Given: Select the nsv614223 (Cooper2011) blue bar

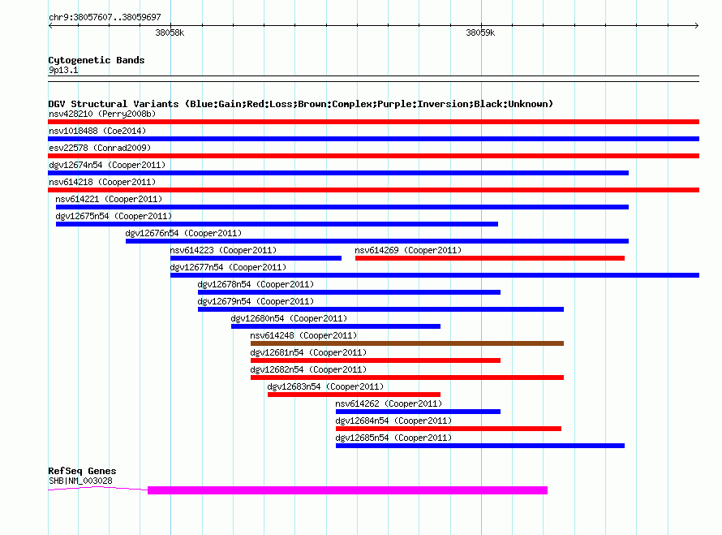Looking at the screenshot, I should (x=256, y=258).
